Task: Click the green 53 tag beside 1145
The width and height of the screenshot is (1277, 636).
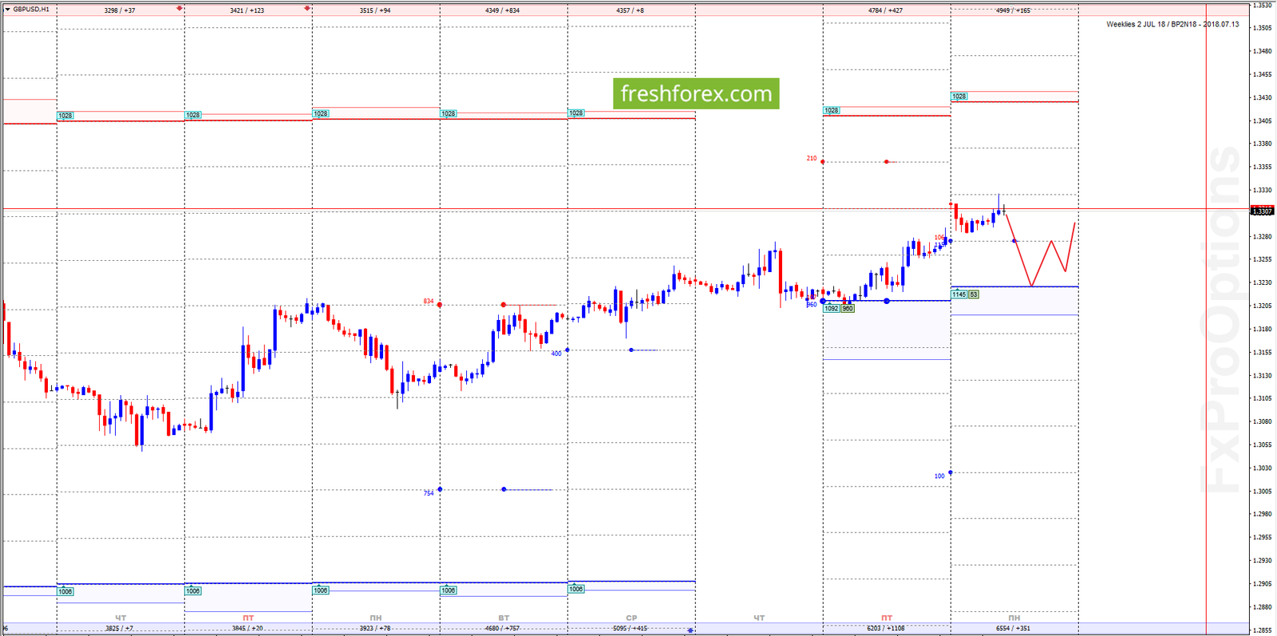Action: pos(974,294)
